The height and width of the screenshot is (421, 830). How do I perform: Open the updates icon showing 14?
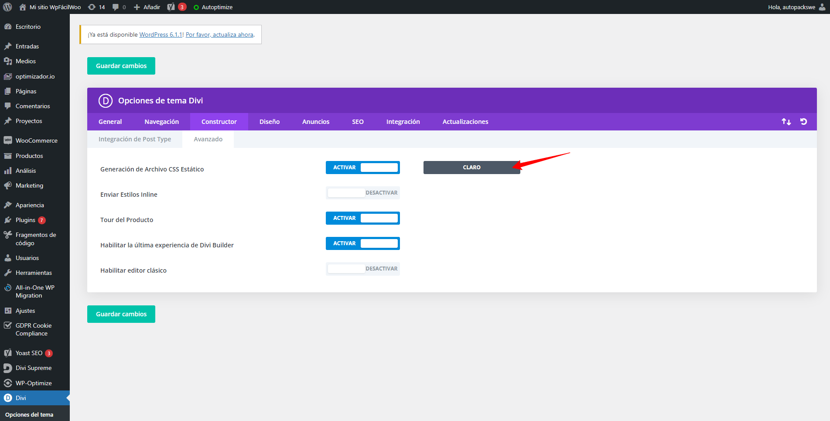tap(92, 7)
